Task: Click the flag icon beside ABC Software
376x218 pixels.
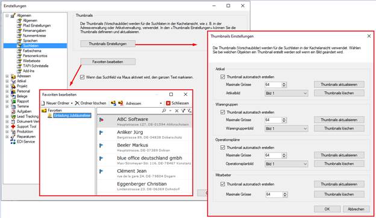Action: [x=101, y=120]
